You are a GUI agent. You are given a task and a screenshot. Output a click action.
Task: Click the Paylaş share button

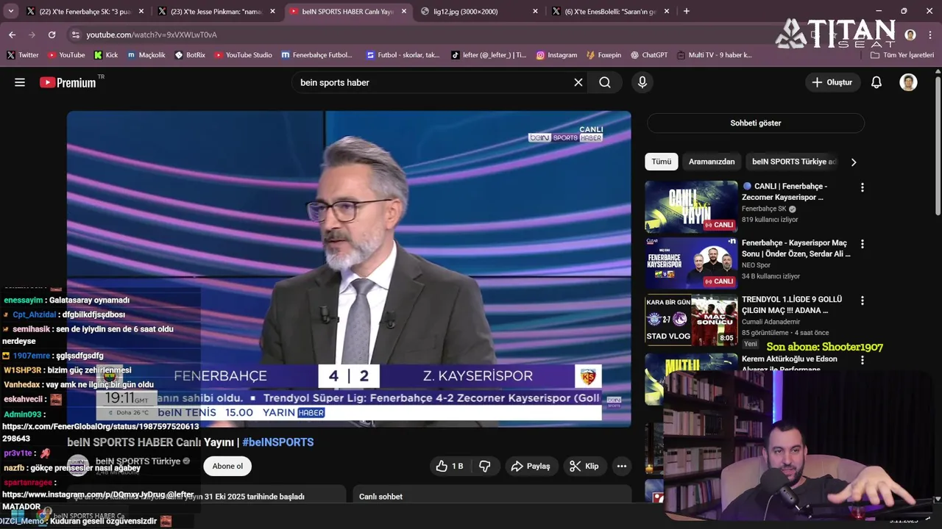click(530, 466)
